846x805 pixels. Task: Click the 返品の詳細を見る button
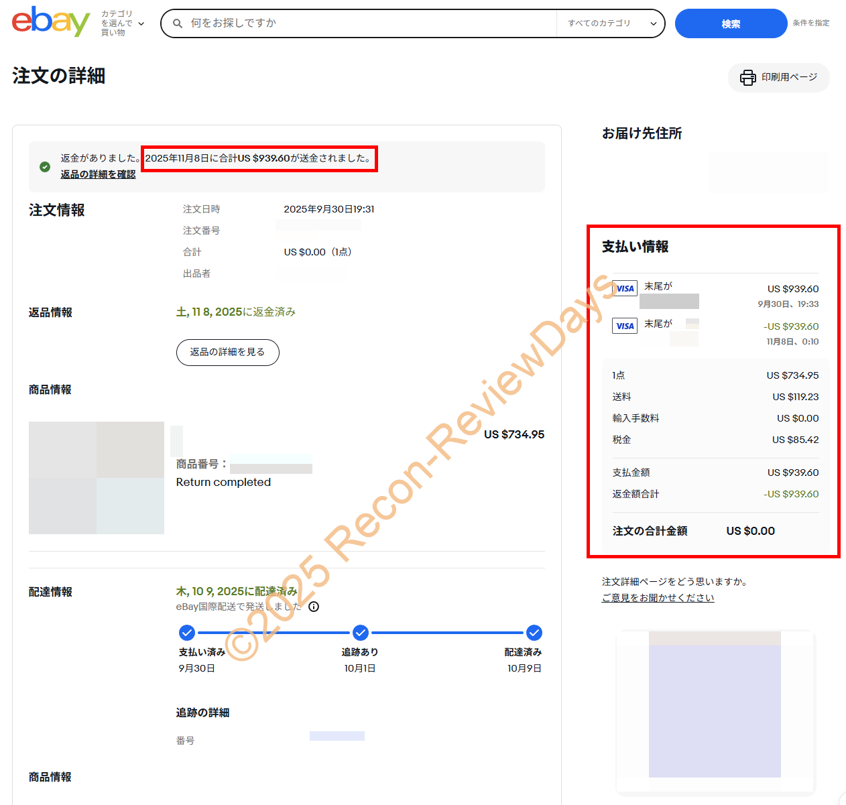(x=228, y=352)
